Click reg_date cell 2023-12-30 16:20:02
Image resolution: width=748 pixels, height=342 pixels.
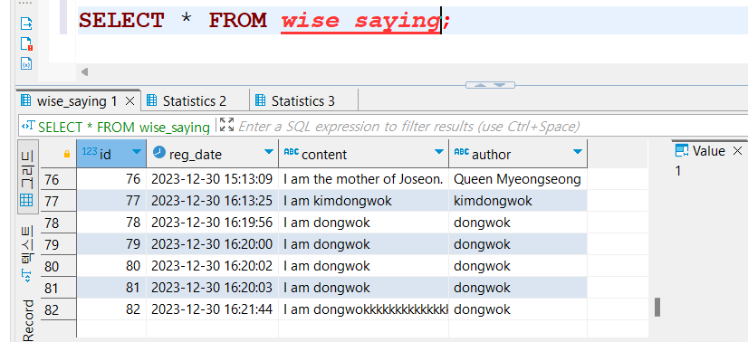[x=212, y=266]
